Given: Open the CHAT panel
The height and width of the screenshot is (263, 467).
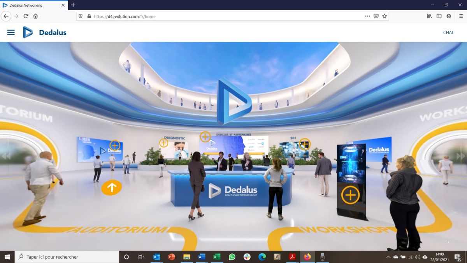Looking at the screenshot, I should pos(448,32).
